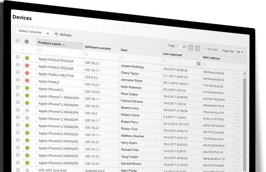Click the Refresh icon in the toolbar
This screenshot has height=172, width=266.
click(x=56, y=34)
